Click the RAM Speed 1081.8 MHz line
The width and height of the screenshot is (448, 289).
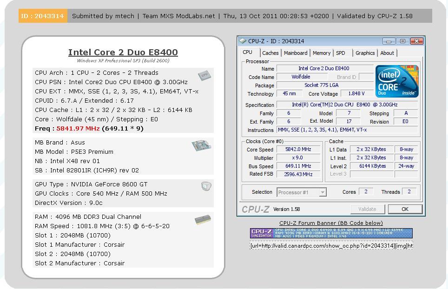tap(102, 226)
